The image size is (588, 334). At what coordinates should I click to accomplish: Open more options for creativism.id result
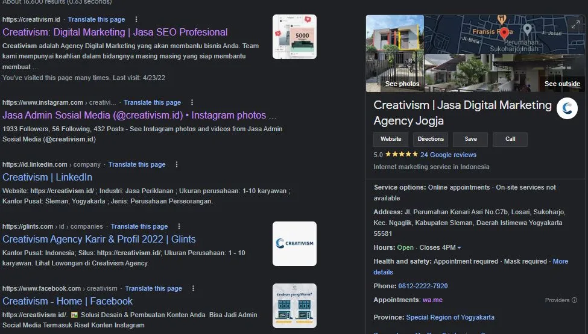click(136, 19)
